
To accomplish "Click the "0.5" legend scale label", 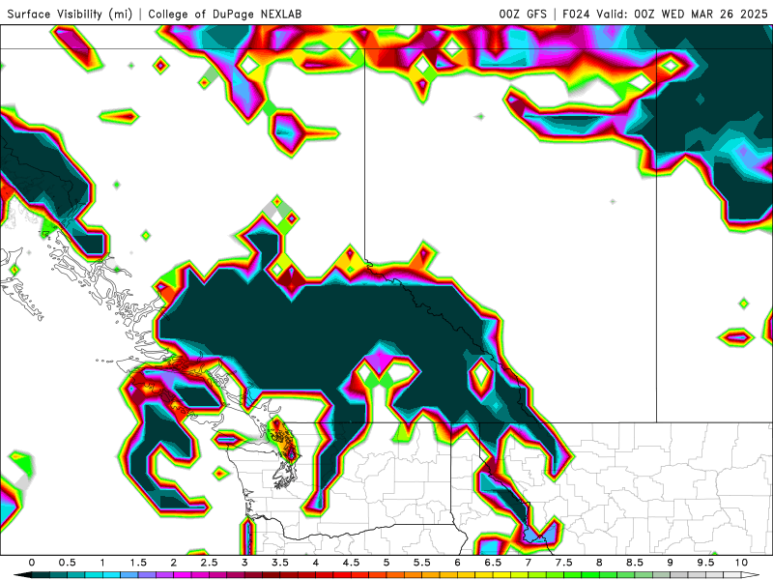I will click(67, 563).
